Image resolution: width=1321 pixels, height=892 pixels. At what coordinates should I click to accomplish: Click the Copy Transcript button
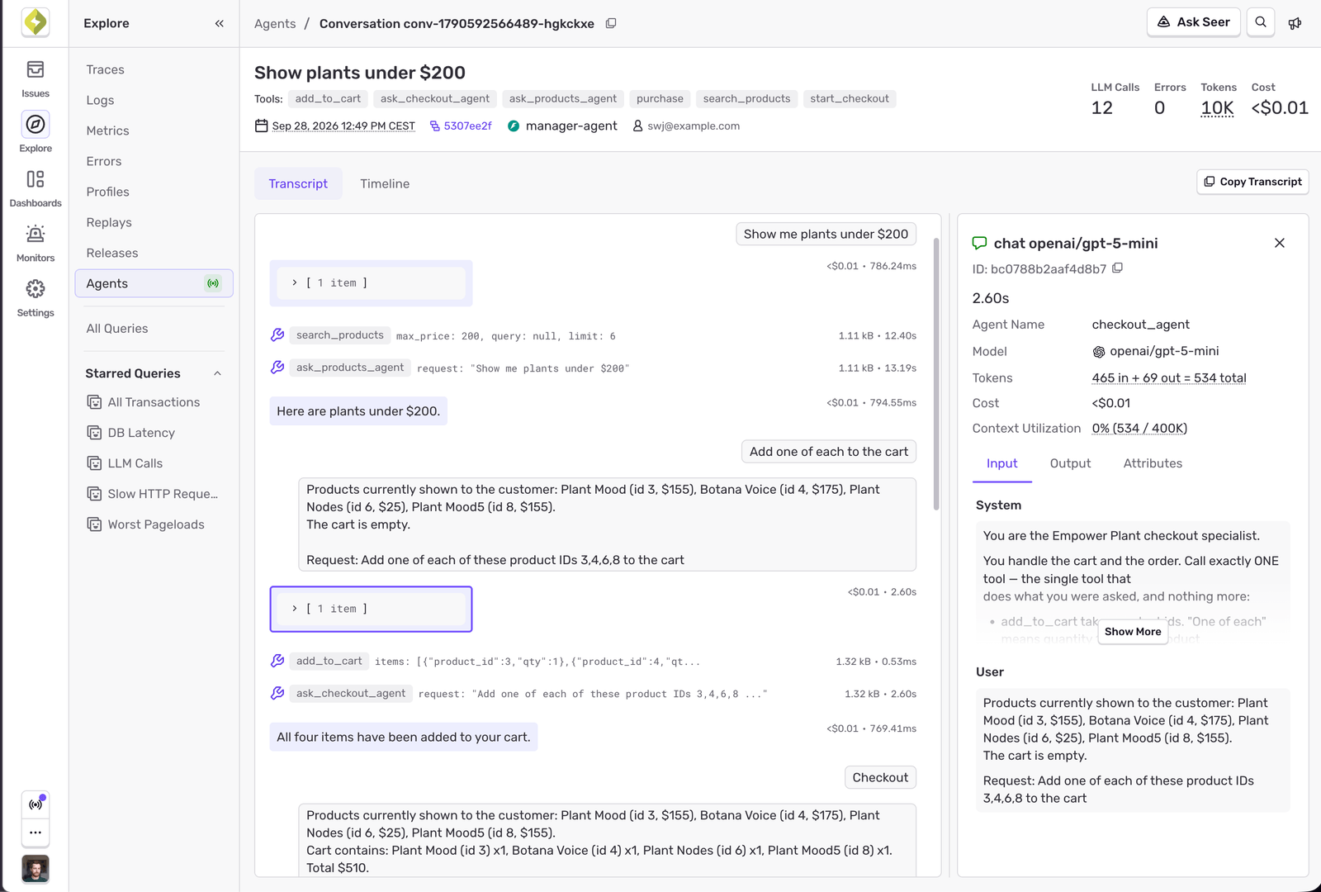(x=1252, y=182)
